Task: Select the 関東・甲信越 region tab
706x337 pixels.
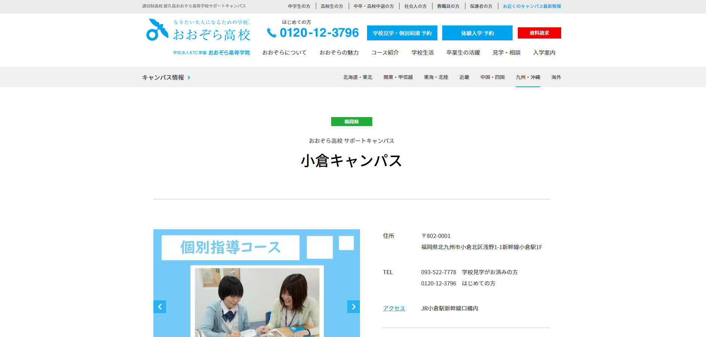Action: [x=398, y=77]
